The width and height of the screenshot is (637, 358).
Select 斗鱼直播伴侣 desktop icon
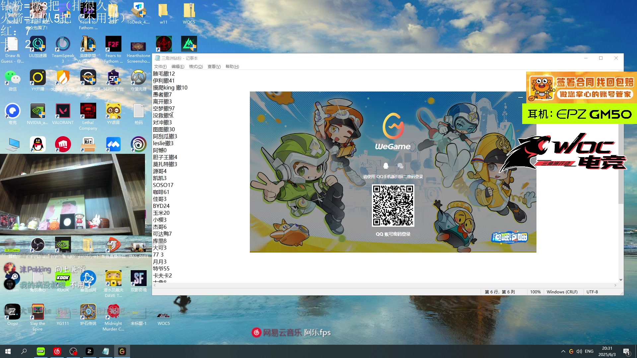tap(113, 248)
